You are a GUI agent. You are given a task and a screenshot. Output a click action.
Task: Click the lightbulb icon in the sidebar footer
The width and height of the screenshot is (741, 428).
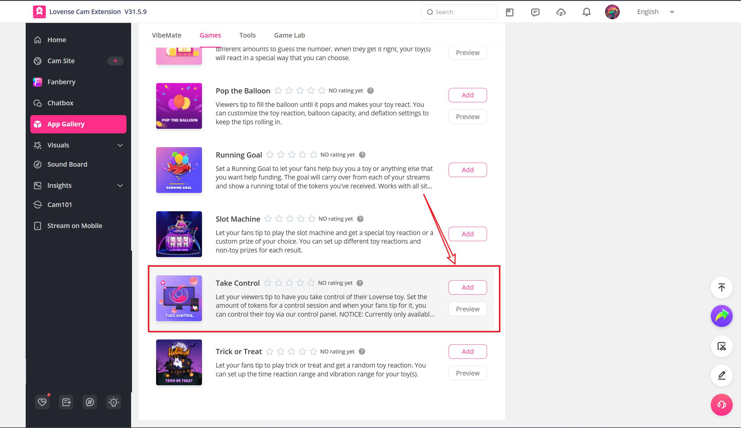[x=114, y=402]
